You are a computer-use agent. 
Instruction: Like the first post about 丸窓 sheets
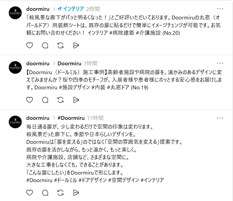pos(30,45)
